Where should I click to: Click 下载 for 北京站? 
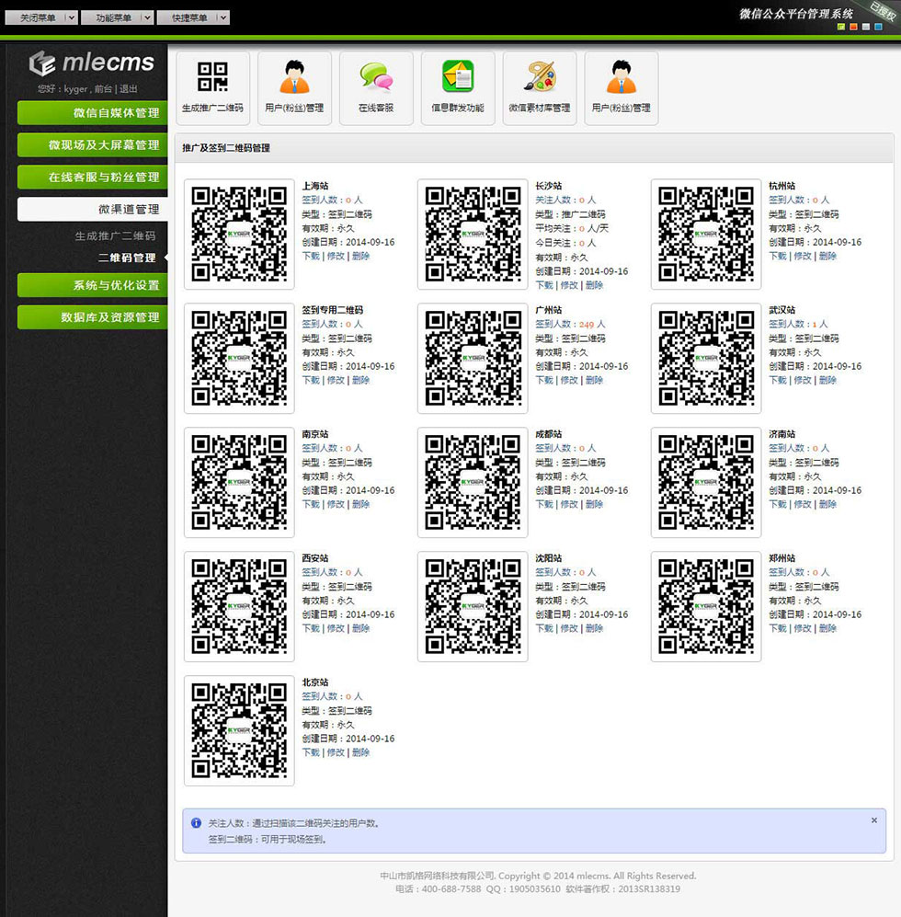click(x=311, y=752)
